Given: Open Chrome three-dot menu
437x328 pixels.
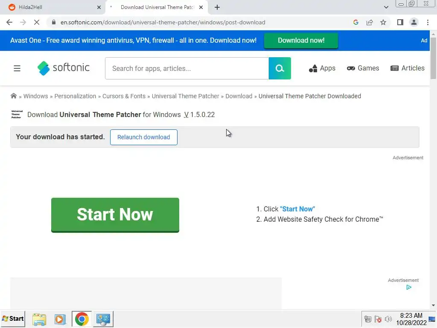Looking at the screenshot, I should pyautogui.click(x=428, y=22).
